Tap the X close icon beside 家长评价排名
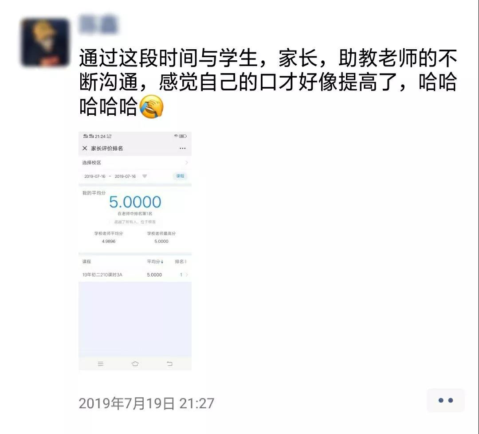The height and width of the screenshot is (434, 479). 85,148
